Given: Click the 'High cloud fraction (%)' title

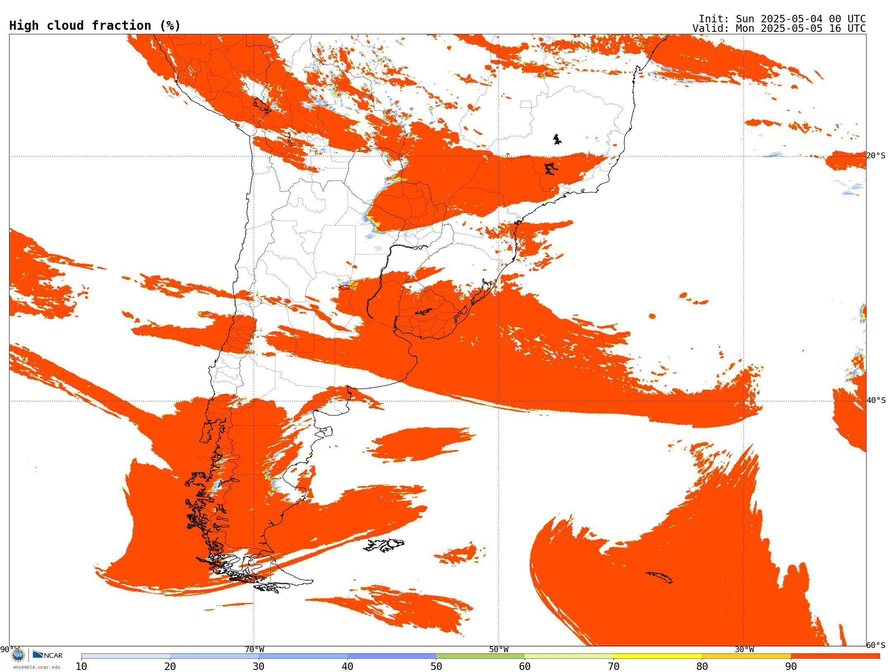Looking at the screenshot, I should point(95,26).
